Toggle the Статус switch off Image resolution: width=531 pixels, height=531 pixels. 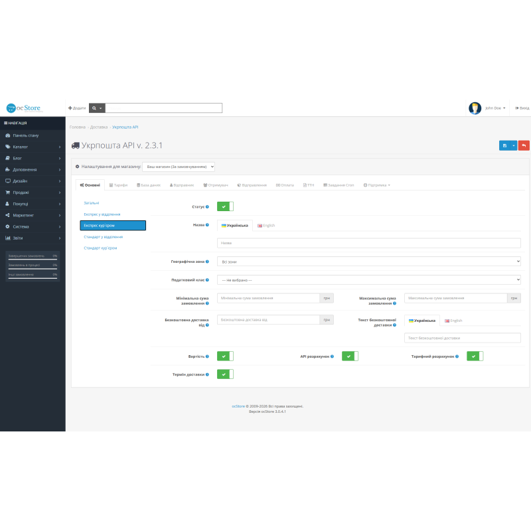tap(225, 206)
